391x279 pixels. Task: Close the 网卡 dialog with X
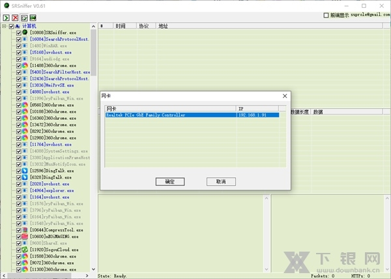284,95
